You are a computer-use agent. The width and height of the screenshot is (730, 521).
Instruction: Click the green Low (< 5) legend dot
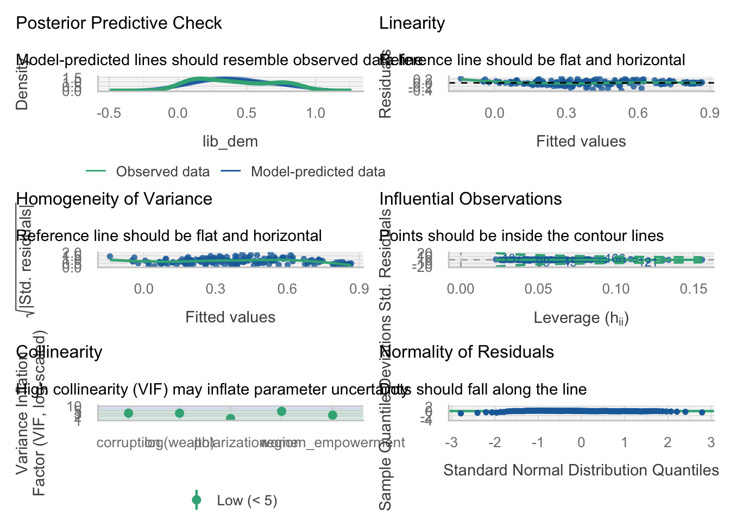point(197,500)
